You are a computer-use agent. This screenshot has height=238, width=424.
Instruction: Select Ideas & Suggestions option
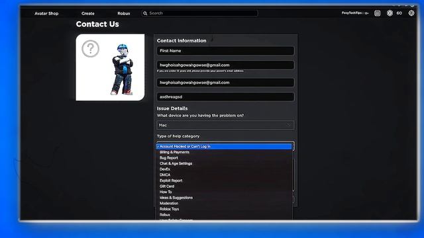[x=176, y=198]
